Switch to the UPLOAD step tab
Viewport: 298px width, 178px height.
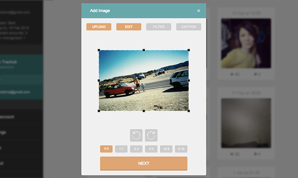click(x=99, y=27)
